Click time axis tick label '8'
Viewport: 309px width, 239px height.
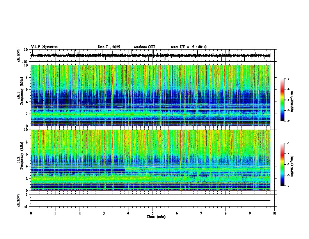(226, 213)
